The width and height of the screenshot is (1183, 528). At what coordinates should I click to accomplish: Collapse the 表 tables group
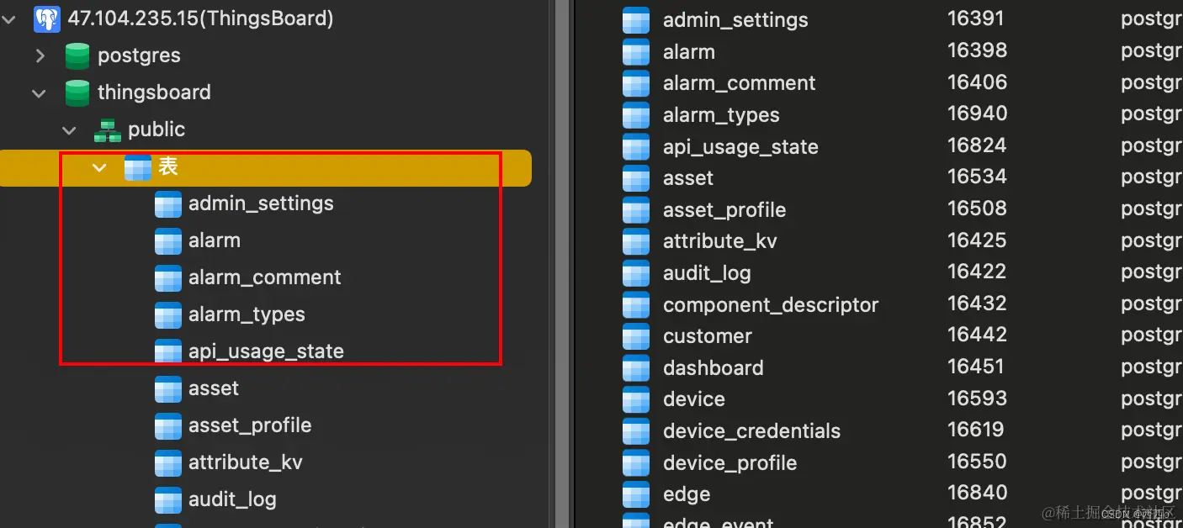[x=99, y=167]
